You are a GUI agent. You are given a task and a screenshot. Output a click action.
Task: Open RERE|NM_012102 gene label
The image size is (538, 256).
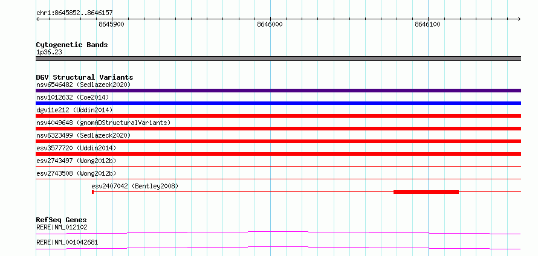point(62,227)
